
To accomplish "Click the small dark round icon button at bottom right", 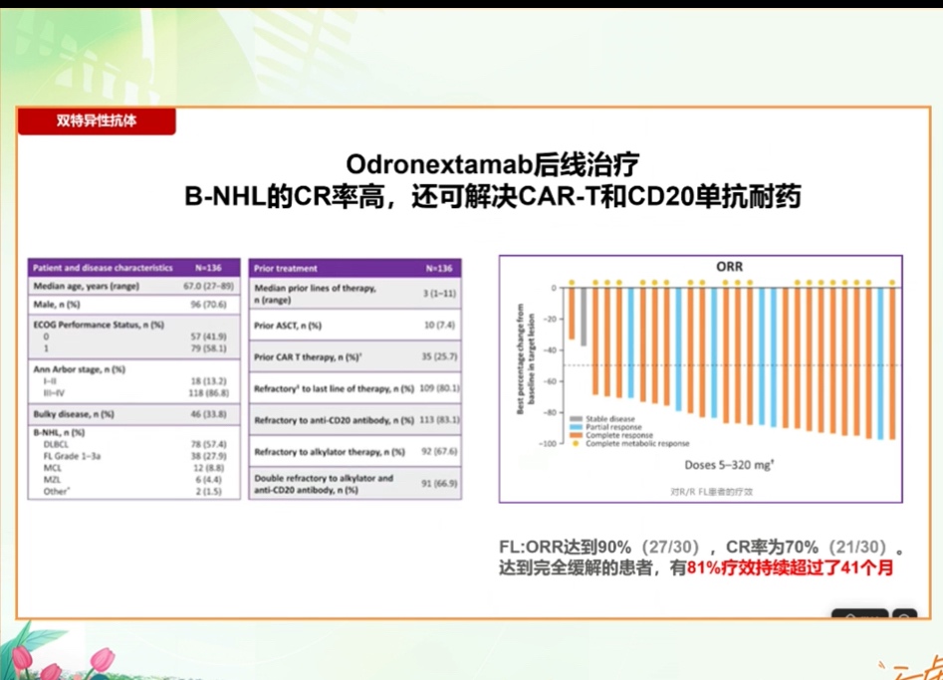I will coord(905,615).
